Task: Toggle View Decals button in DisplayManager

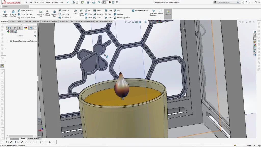Action: click(x=12, y=32)
